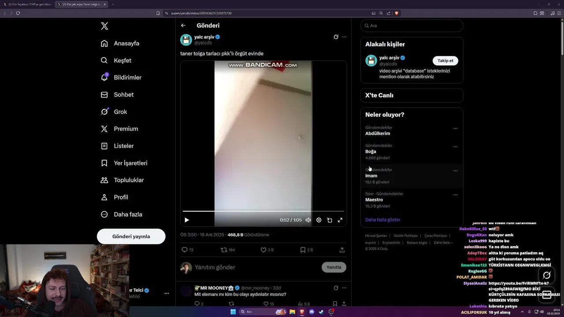Viewport: 564px width, 317px height.
Task: Open Hizmet Şartları footer link
Action: coord(376,236)
